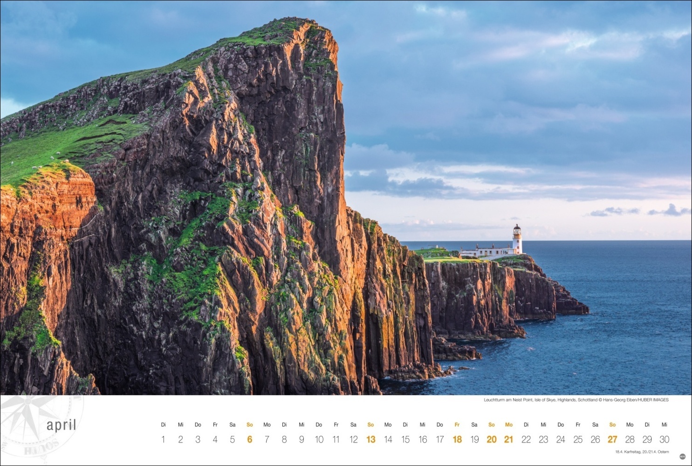Select the highlighted Easter Monday date 21
Screen dimensions: 692x466
click(508, 439)
